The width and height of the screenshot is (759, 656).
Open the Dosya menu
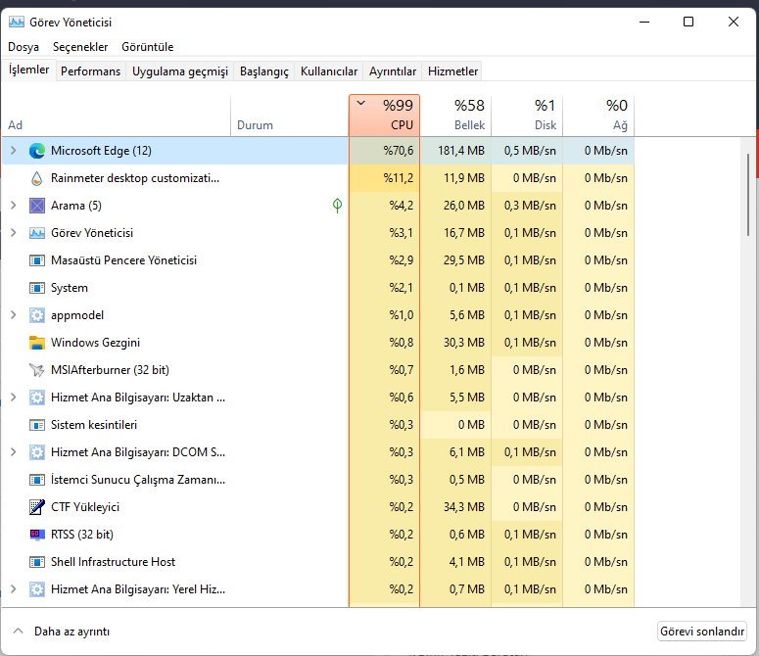point(24,47)
